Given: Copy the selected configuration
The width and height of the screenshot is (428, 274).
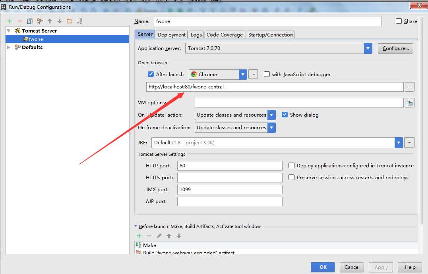Looking at the screenshot, I should tap(29, 21).
